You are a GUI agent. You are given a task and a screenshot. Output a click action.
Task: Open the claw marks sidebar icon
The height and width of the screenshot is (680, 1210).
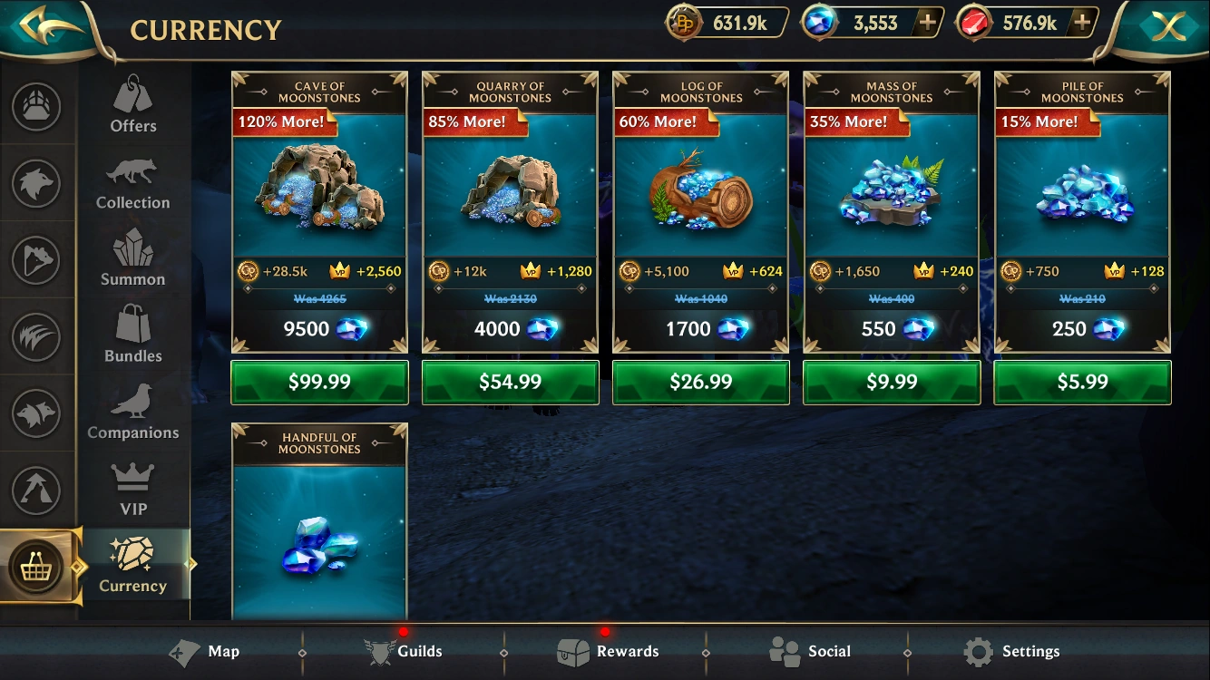[x=36, y=337]
